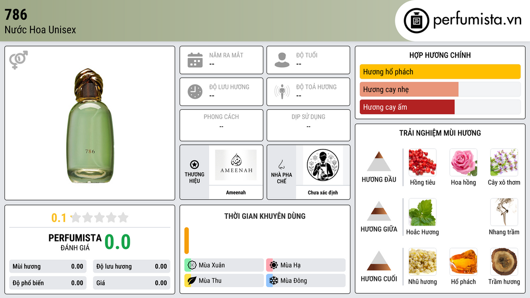Click the Ameenah brand name label
The width and height of the screenshot is (530, 298).
236,192
